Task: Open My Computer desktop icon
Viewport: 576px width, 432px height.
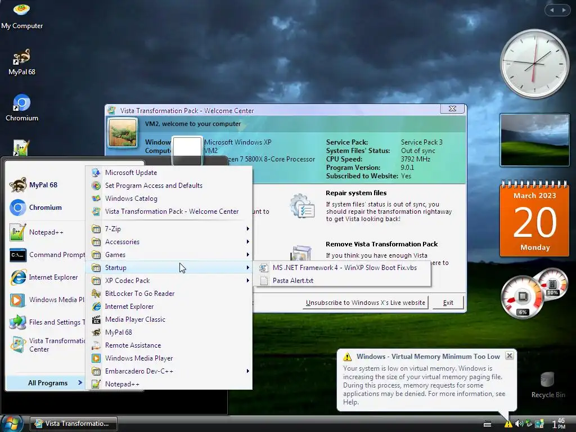Action: pyautogui.click(x=22, y=16)
